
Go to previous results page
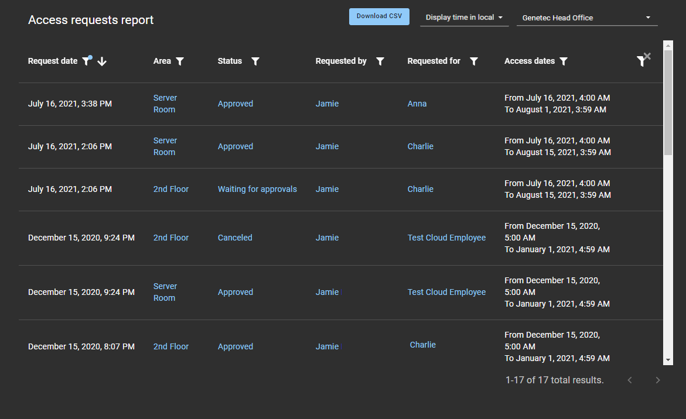630,380
